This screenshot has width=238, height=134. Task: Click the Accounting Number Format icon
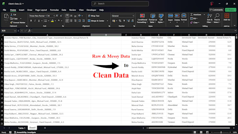(114, 21)
